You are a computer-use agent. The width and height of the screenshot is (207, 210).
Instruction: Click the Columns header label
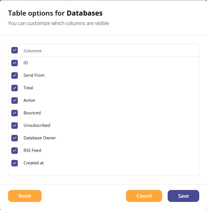click(x=33, y=51)
